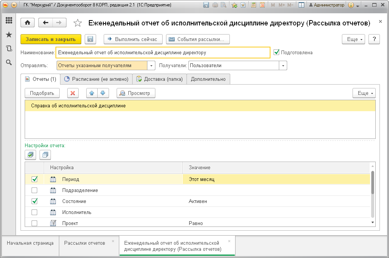The height and width of the screenshot is (258, 389).
Task: Uncheck all report settings icon
Action: [45, 155]
